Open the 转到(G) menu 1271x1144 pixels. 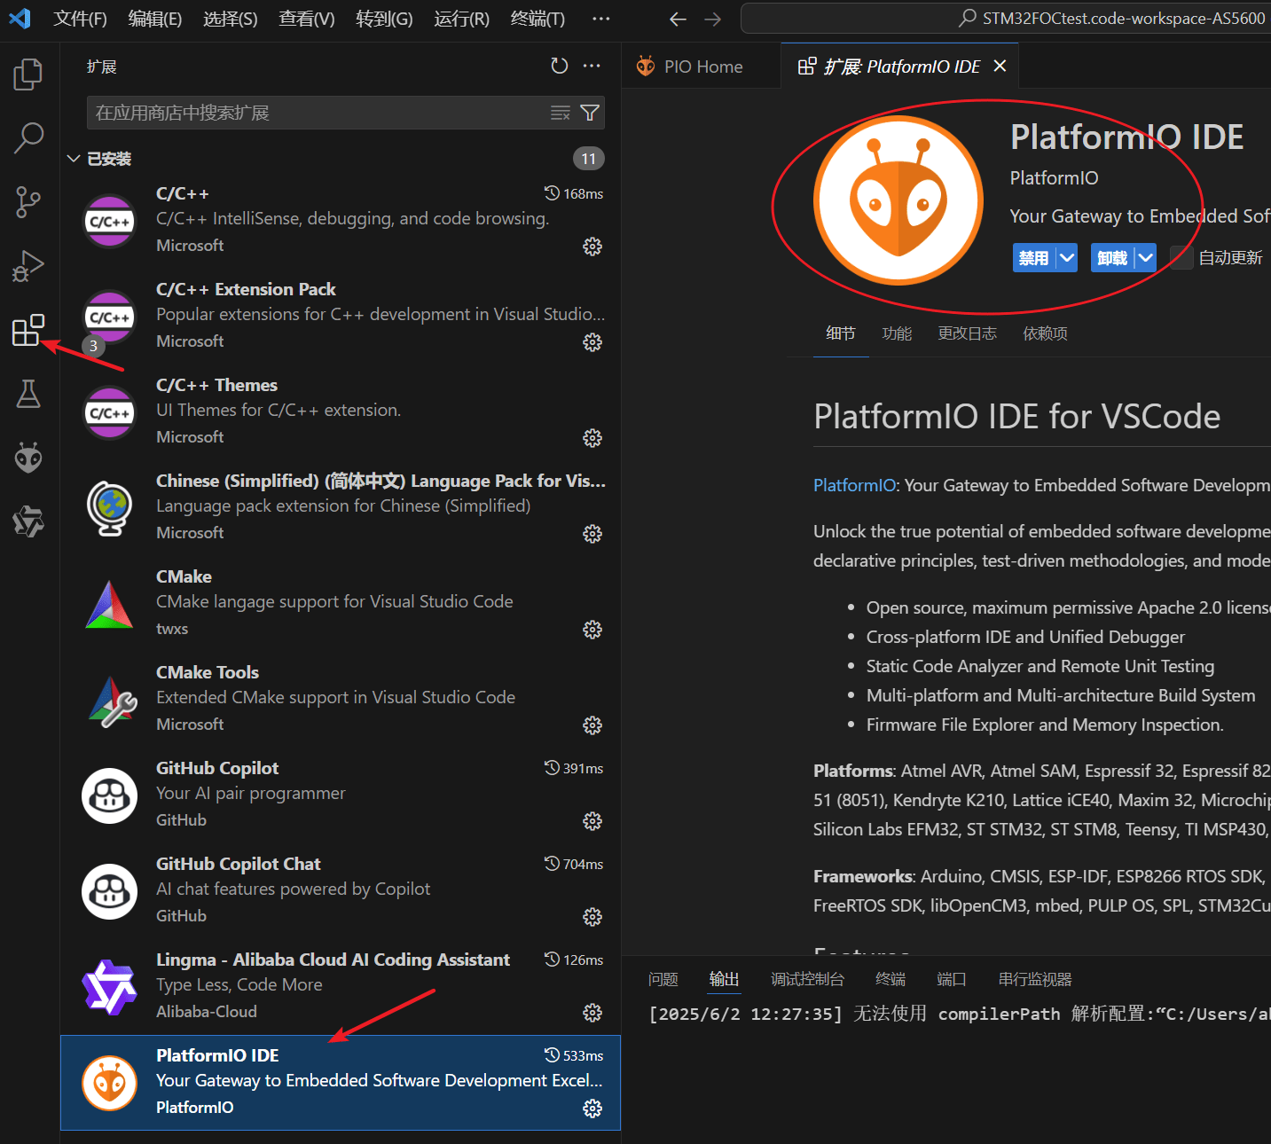click(x=384, y=19)
